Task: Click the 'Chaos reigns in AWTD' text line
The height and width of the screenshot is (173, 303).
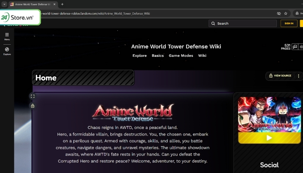Action: click(x=133, y=128)
